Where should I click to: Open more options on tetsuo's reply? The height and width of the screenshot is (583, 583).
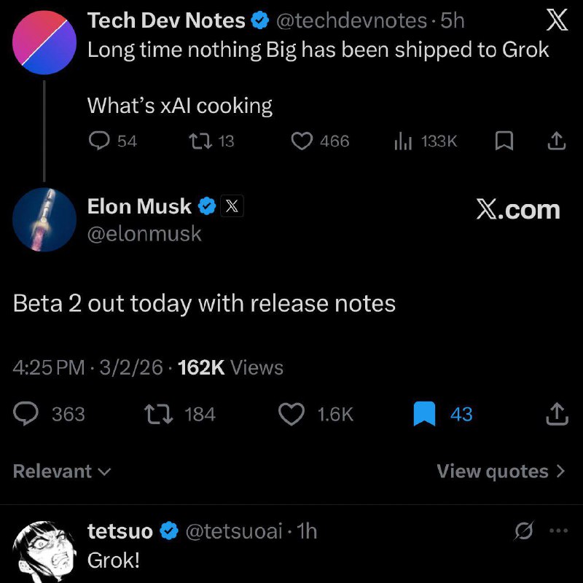click(x=558, y=531)
